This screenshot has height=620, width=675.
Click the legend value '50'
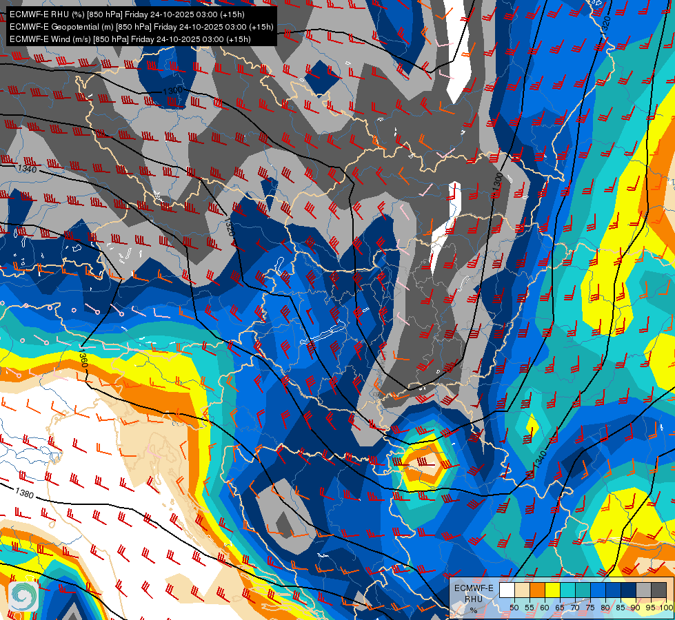tap(514, 608)
